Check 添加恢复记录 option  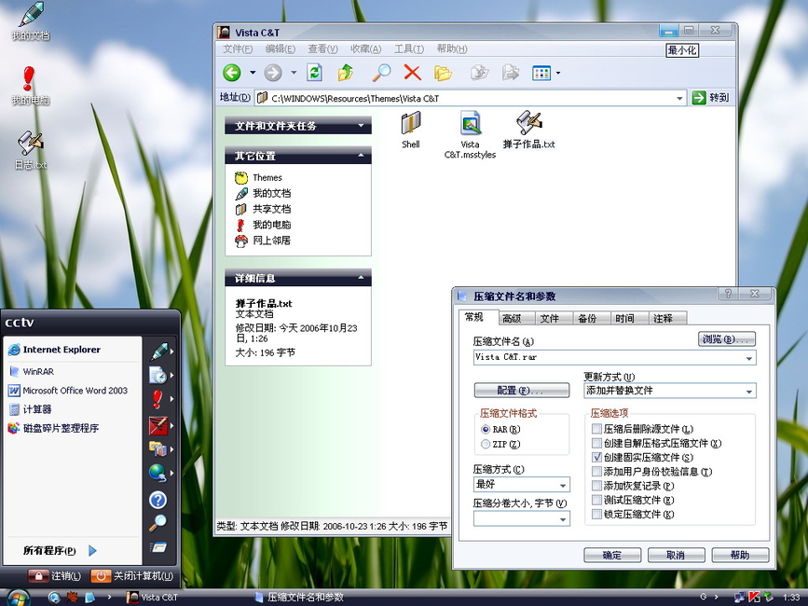tap(596, 486)
